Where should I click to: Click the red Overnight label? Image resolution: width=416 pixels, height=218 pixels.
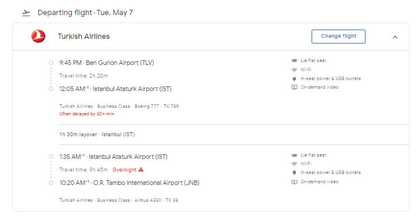124,170
